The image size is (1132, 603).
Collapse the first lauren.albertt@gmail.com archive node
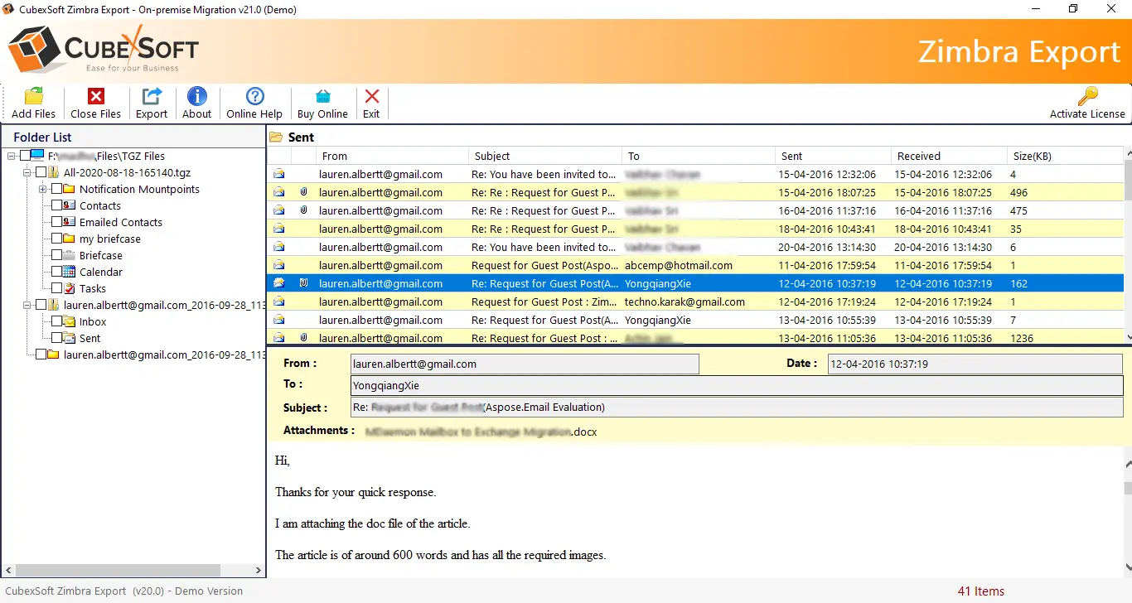27,305
